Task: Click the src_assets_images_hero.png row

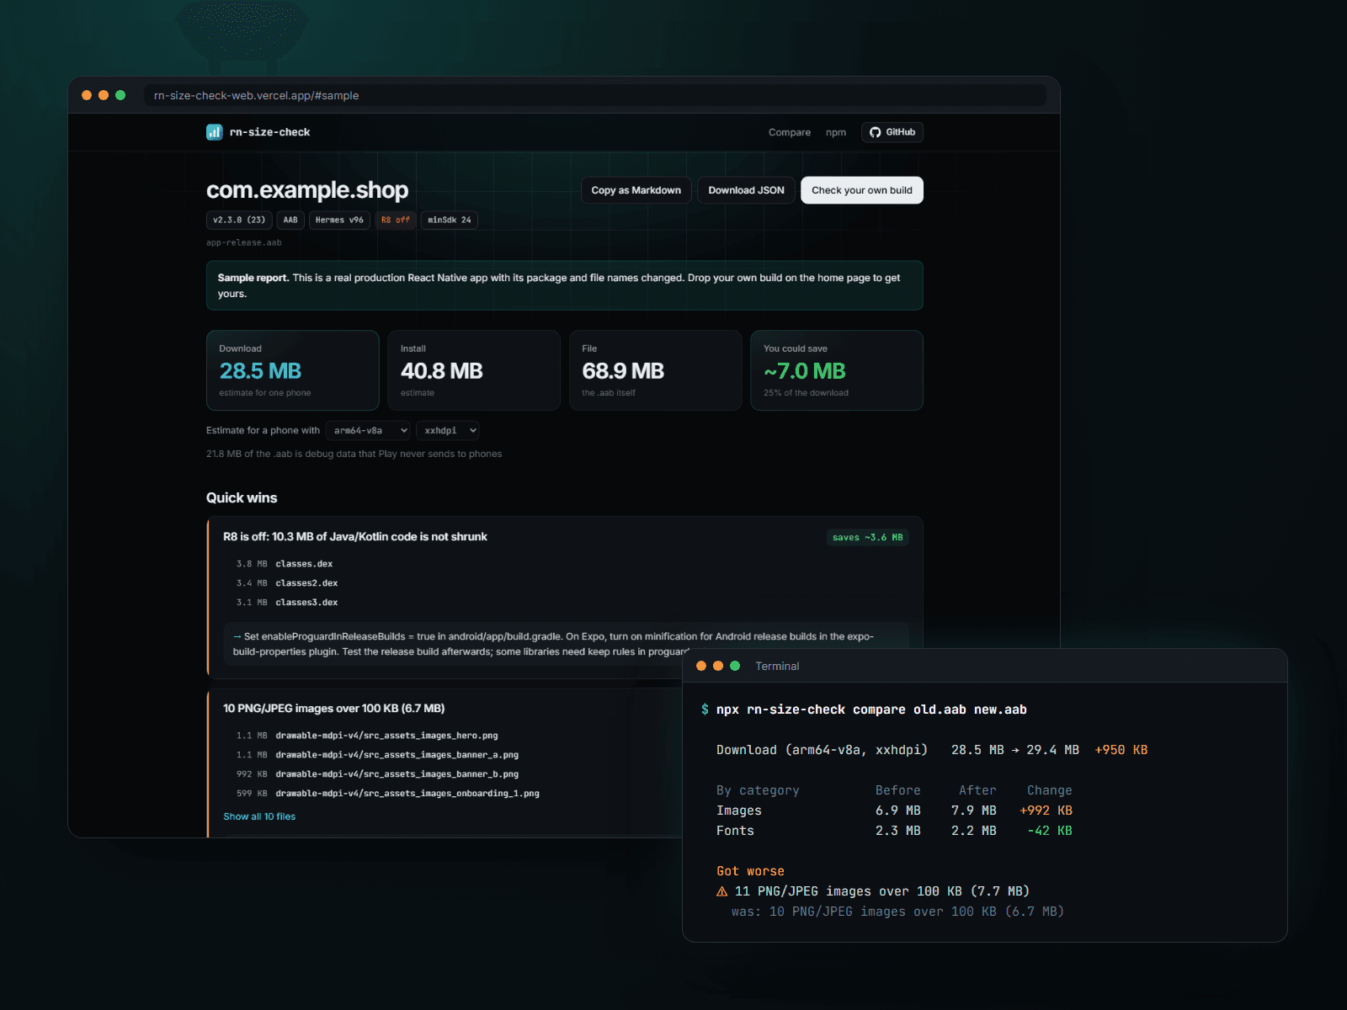Action: [x=367, y=736]
